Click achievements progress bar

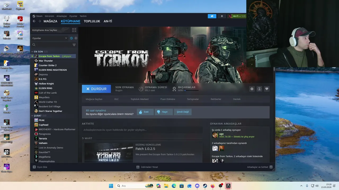click(191, 91)
